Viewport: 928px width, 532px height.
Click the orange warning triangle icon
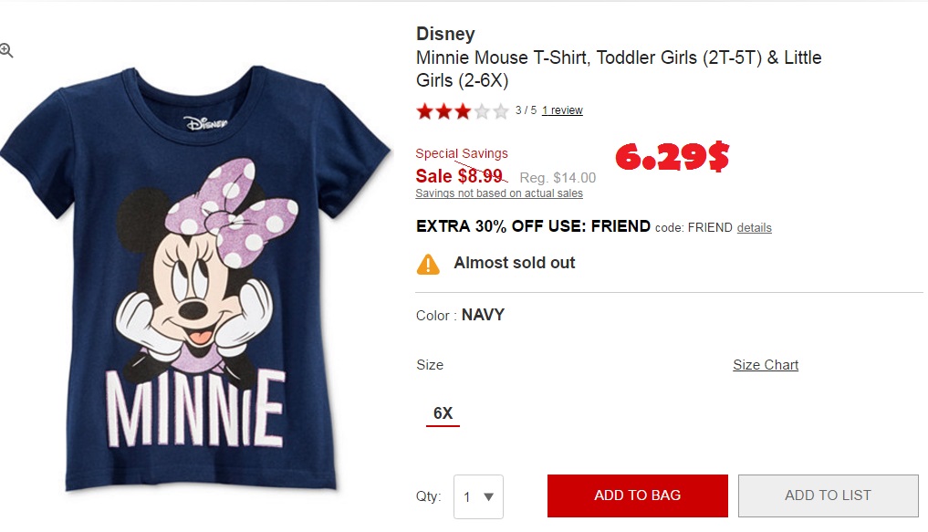pyautogui.click(x=428, y=264)
